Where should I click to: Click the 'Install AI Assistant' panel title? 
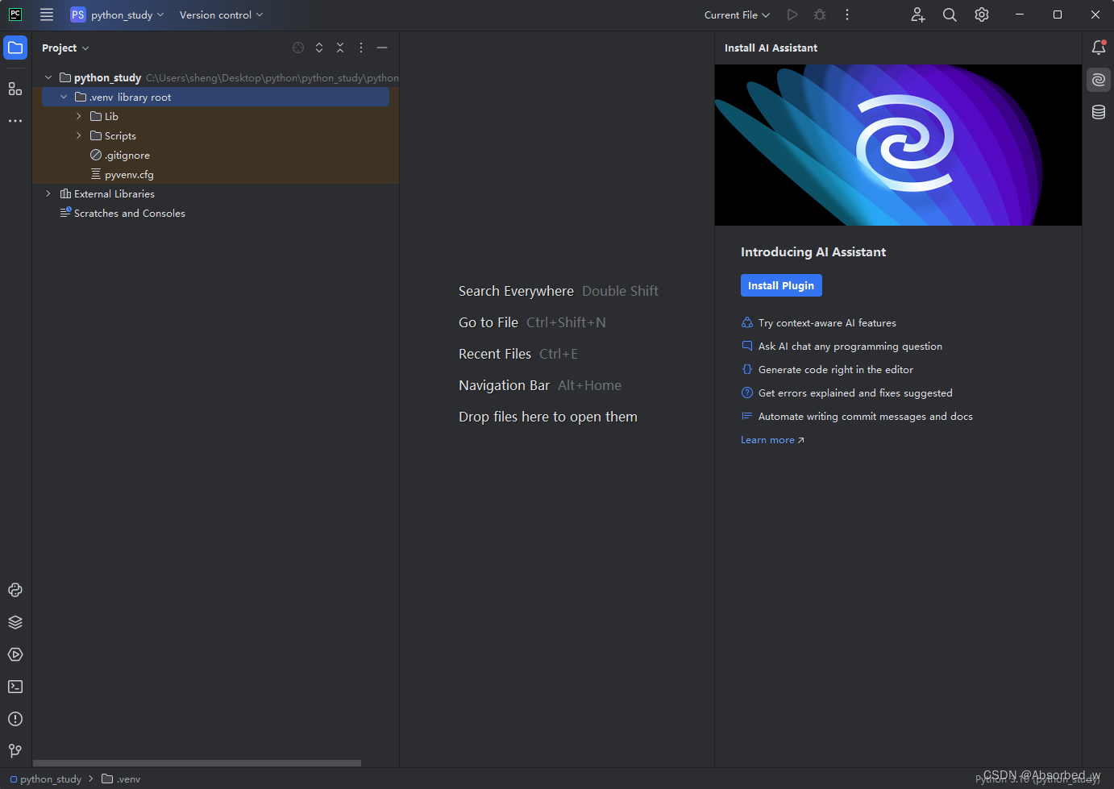(x=771, y=48)
